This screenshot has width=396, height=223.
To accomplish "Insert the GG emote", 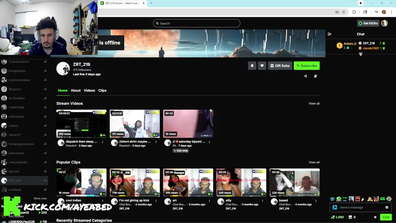I will (383, 199).
